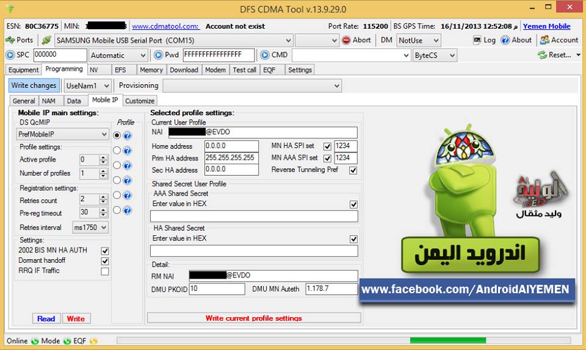The height and width of the screenshot is (350, 586).
Task: Open the Customize sub-tab
Action: point(140,101)
